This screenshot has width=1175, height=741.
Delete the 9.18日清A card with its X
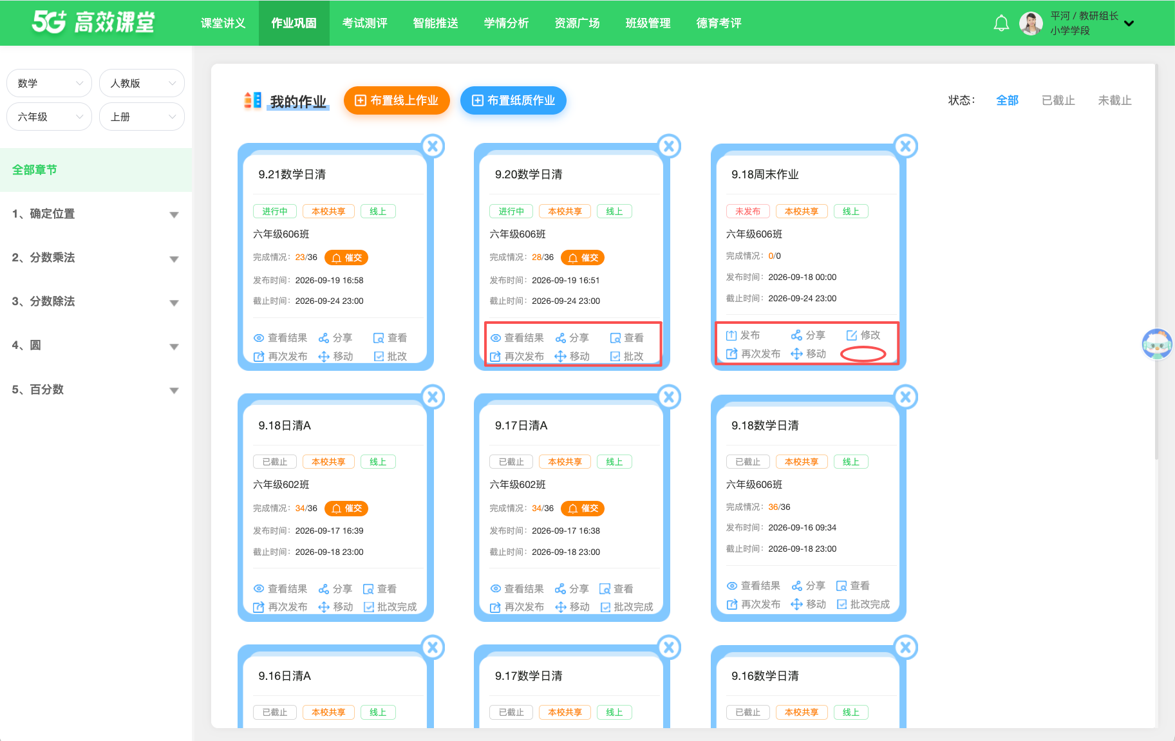click(433, 397)
